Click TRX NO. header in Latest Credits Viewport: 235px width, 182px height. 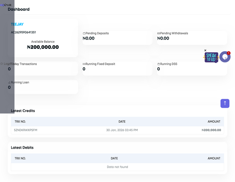(x=20, y=121)
